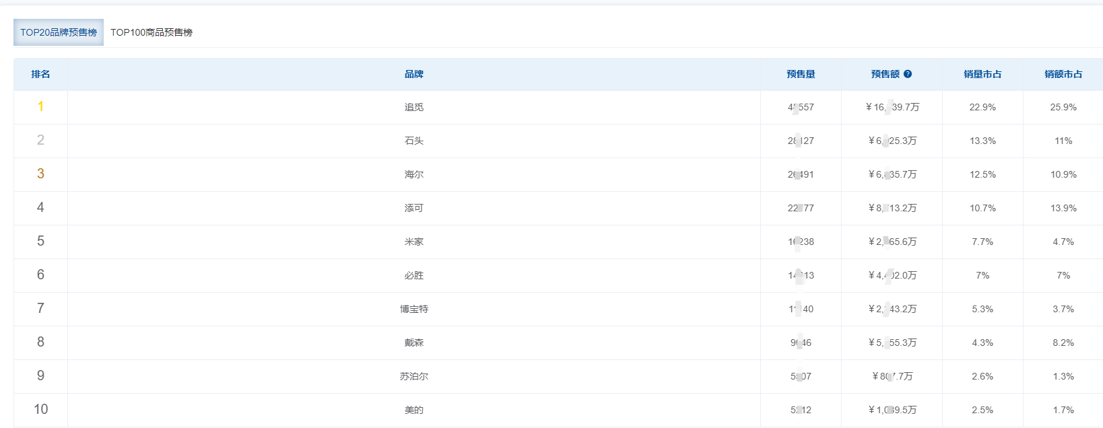1103x428 pixels.
Task: Click 添可's 销量市占 value 10.7%
Action: 982,208
